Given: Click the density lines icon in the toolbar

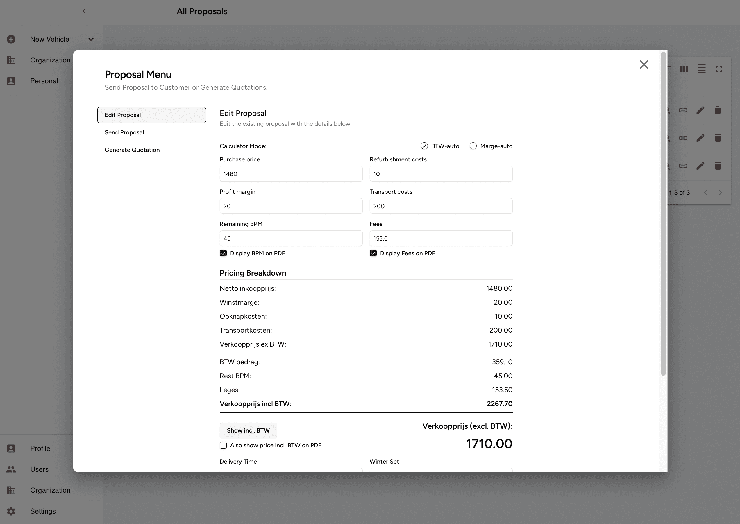Looking at the screenshot, I should pos(702,69).
